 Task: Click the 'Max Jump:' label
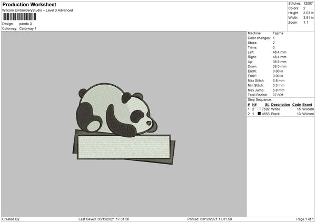(x=256, y=90)
